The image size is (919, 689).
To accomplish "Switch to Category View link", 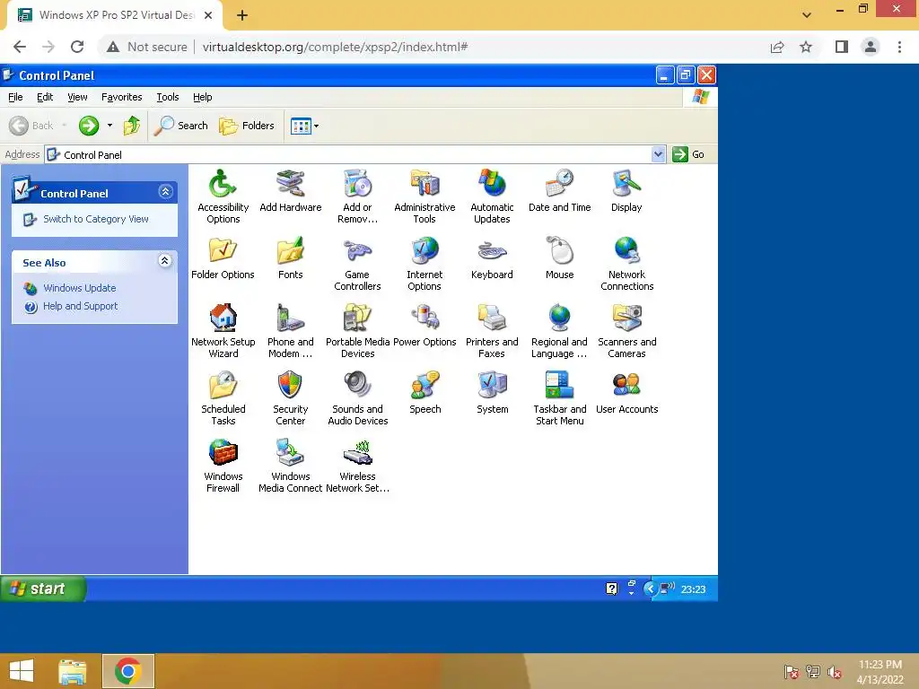I will pyautogui.click(x=95, y=219).
